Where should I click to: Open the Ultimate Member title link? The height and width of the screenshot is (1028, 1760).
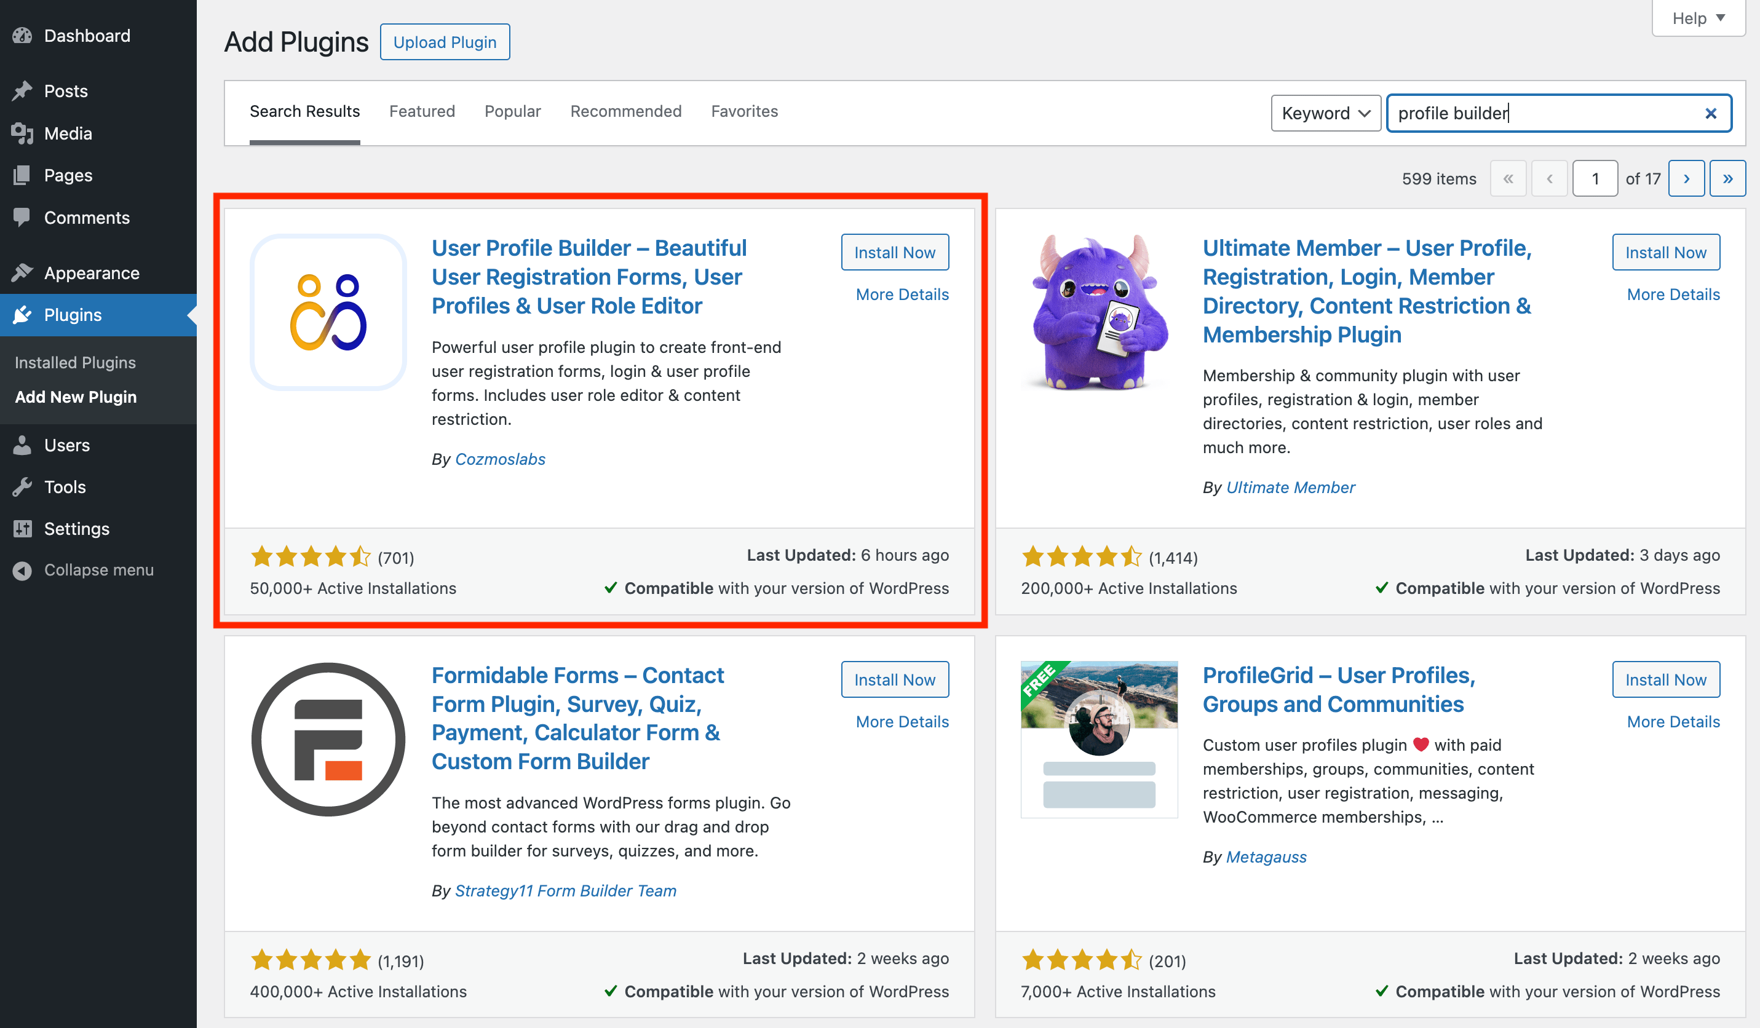click(x=1367, y=291)
